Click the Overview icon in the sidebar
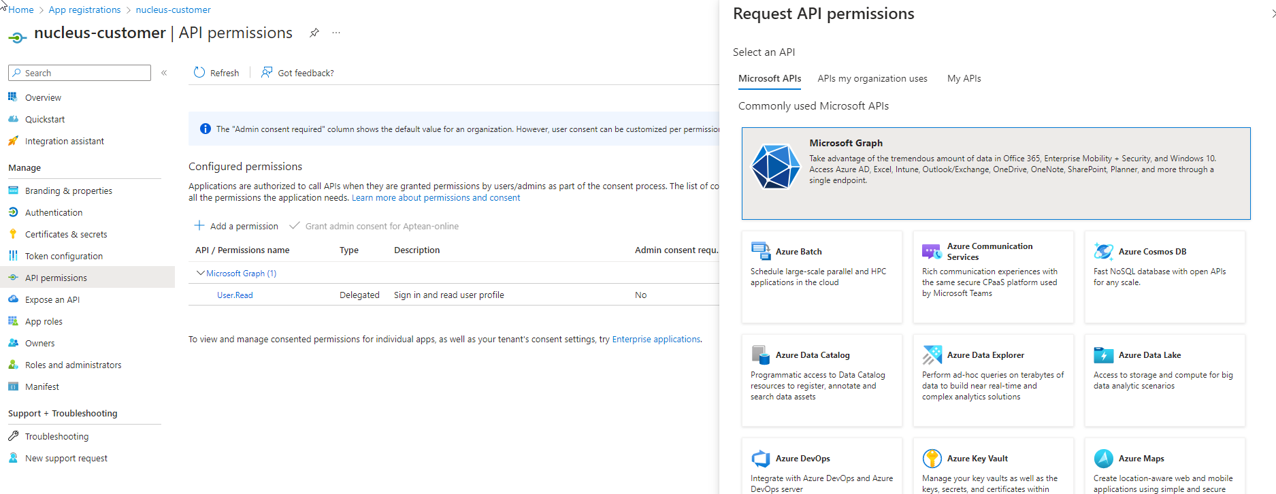This screenshot has width=1276, height=494. (x=13, y=97)
